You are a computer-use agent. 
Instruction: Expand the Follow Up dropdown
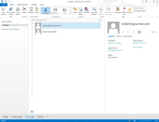point(124,11)
